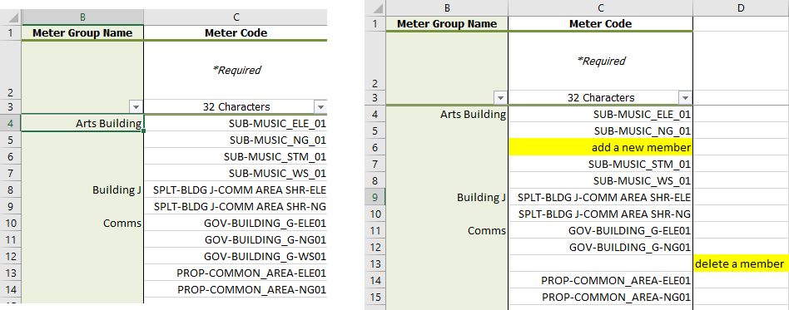Screen dimensions: 789x310
Task: Click Meter Group Name header in left spreadsheet
Action: point(82,32)
